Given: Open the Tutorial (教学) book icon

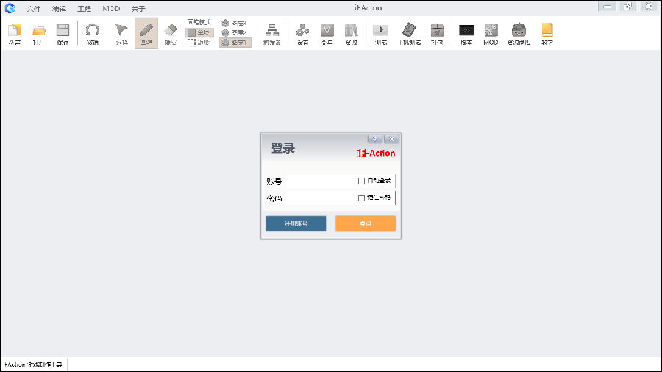Looking at the screenshot, I should pos(547,33).
